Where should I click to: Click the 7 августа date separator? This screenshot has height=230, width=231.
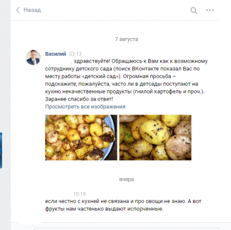pos(126,39)
